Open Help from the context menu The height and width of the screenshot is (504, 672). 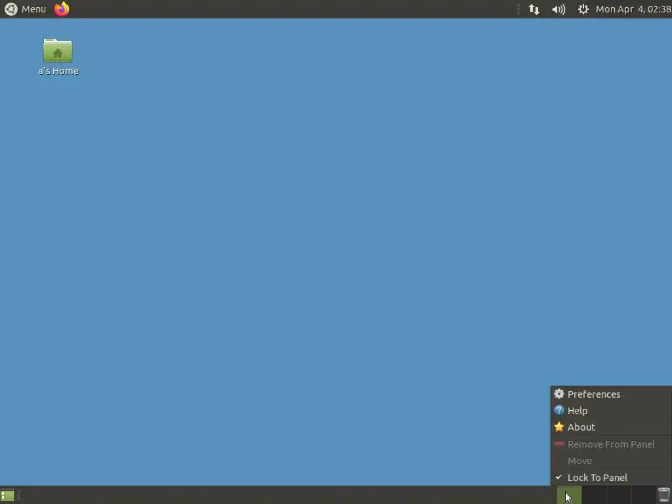point(611,411)
